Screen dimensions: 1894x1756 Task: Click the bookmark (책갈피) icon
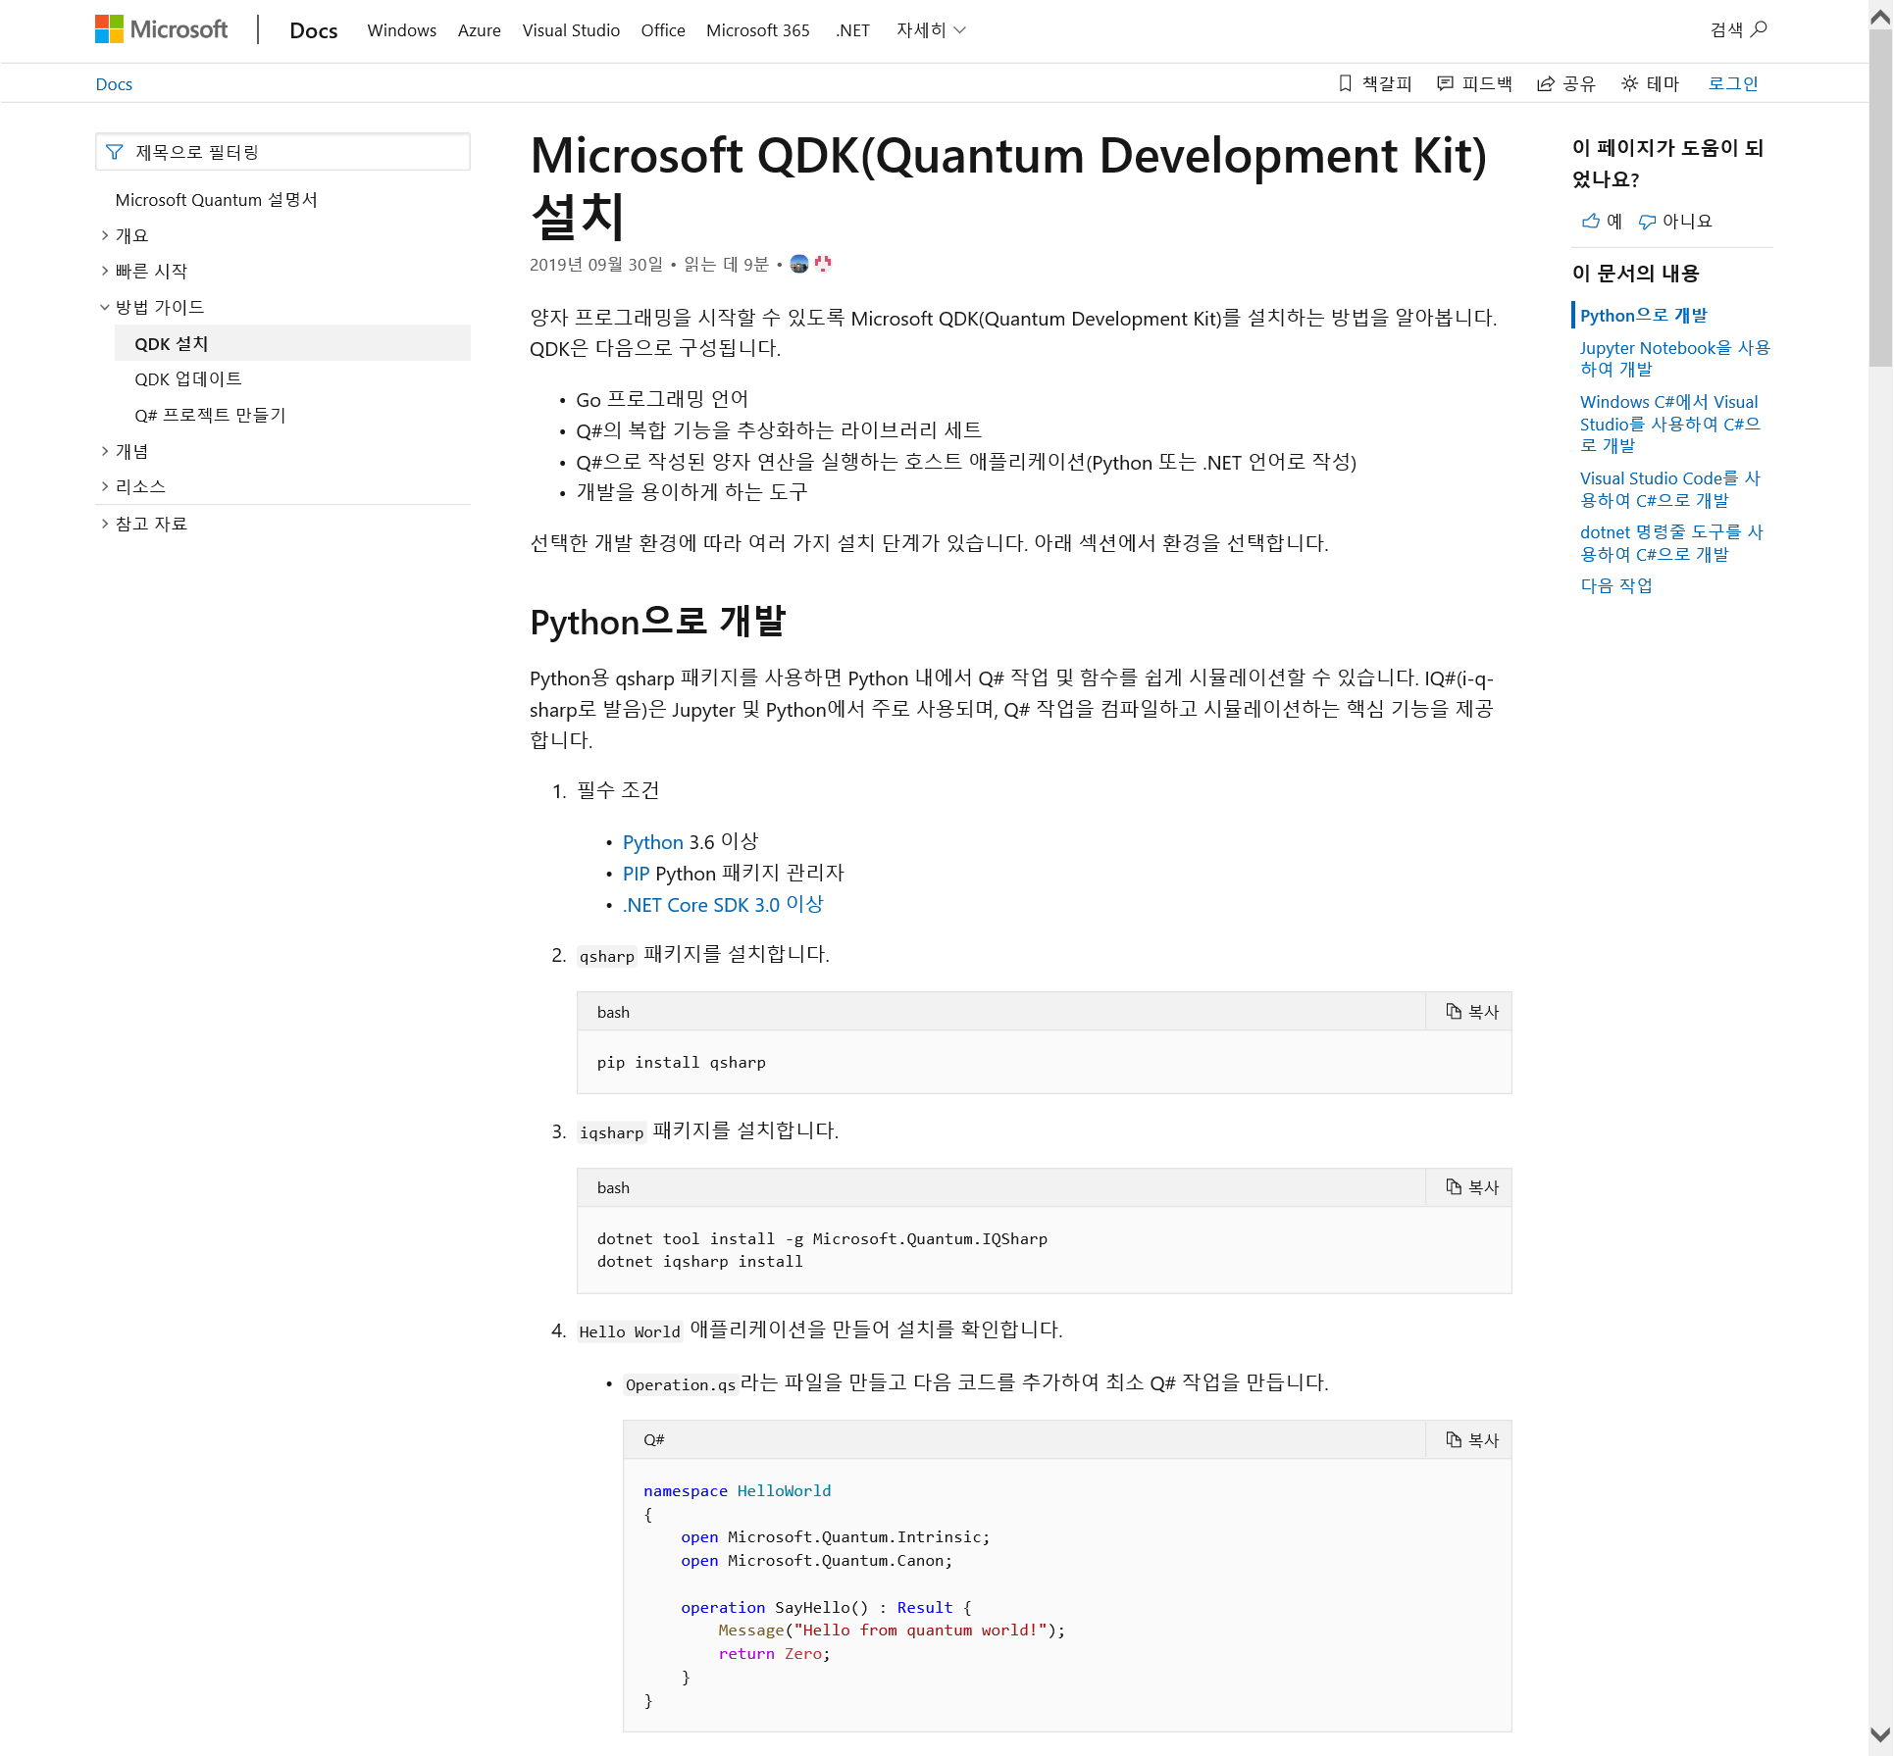1345,83
